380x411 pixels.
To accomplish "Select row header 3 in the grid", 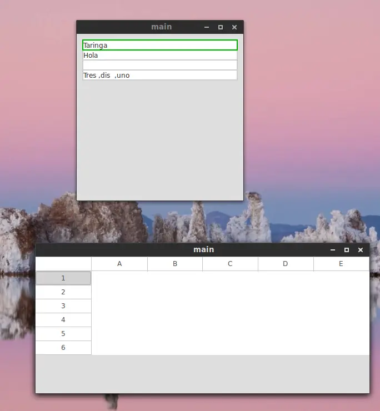I will point(63,306).
